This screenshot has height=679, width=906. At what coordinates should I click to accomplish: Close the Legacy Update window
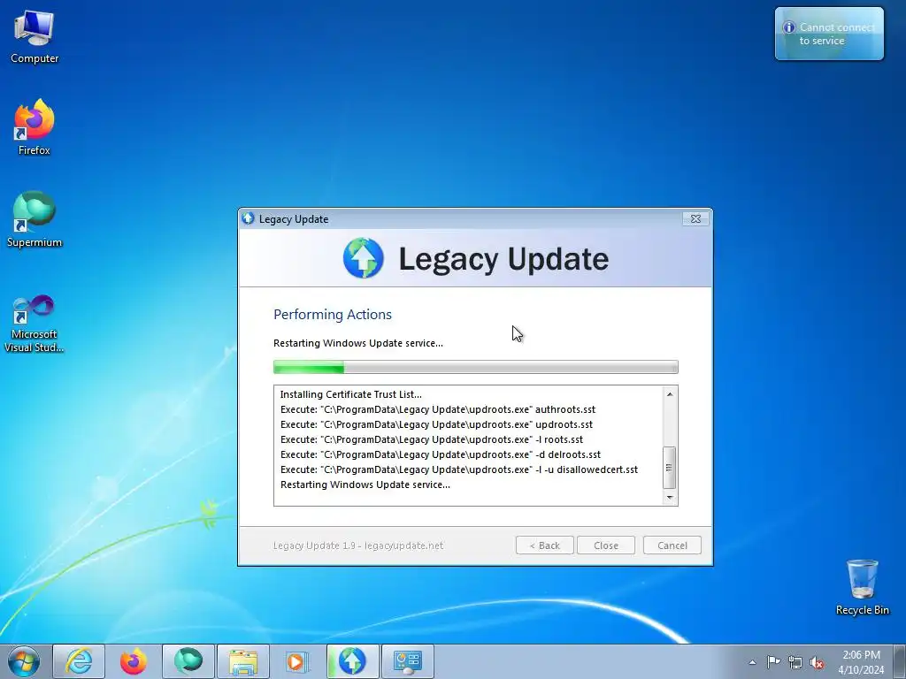pyautogui.click(x=695, y=219)
